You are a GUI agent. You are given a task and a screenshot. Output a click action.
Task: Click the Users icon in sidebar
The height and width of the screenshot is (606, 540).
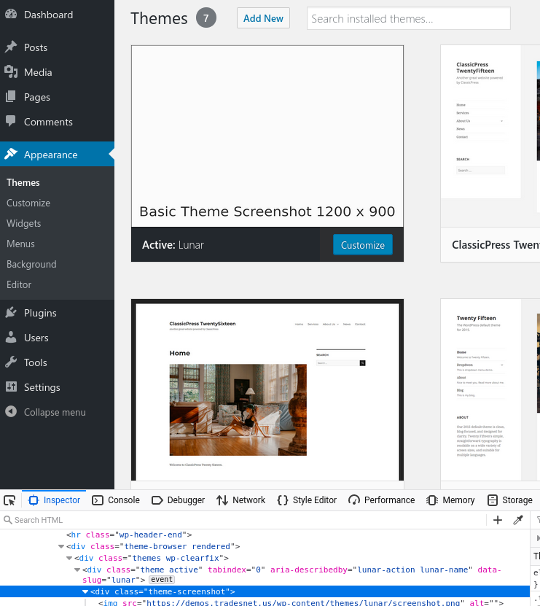(11, 338)
